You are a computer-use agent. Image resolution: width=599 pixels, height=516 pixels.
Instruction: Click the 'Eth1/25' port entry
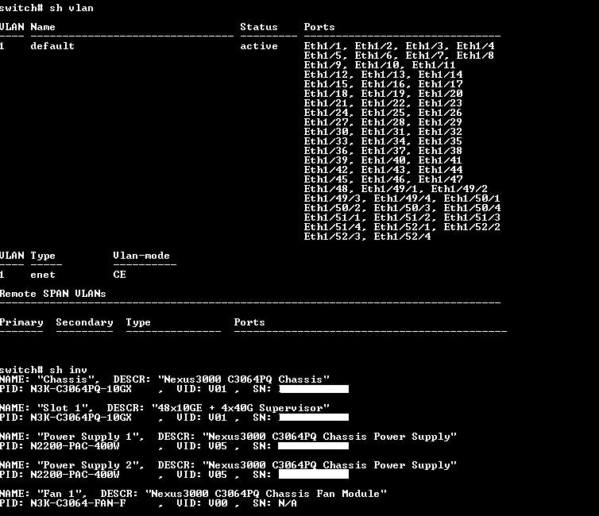pyautogui.click(x=383, y=113)
